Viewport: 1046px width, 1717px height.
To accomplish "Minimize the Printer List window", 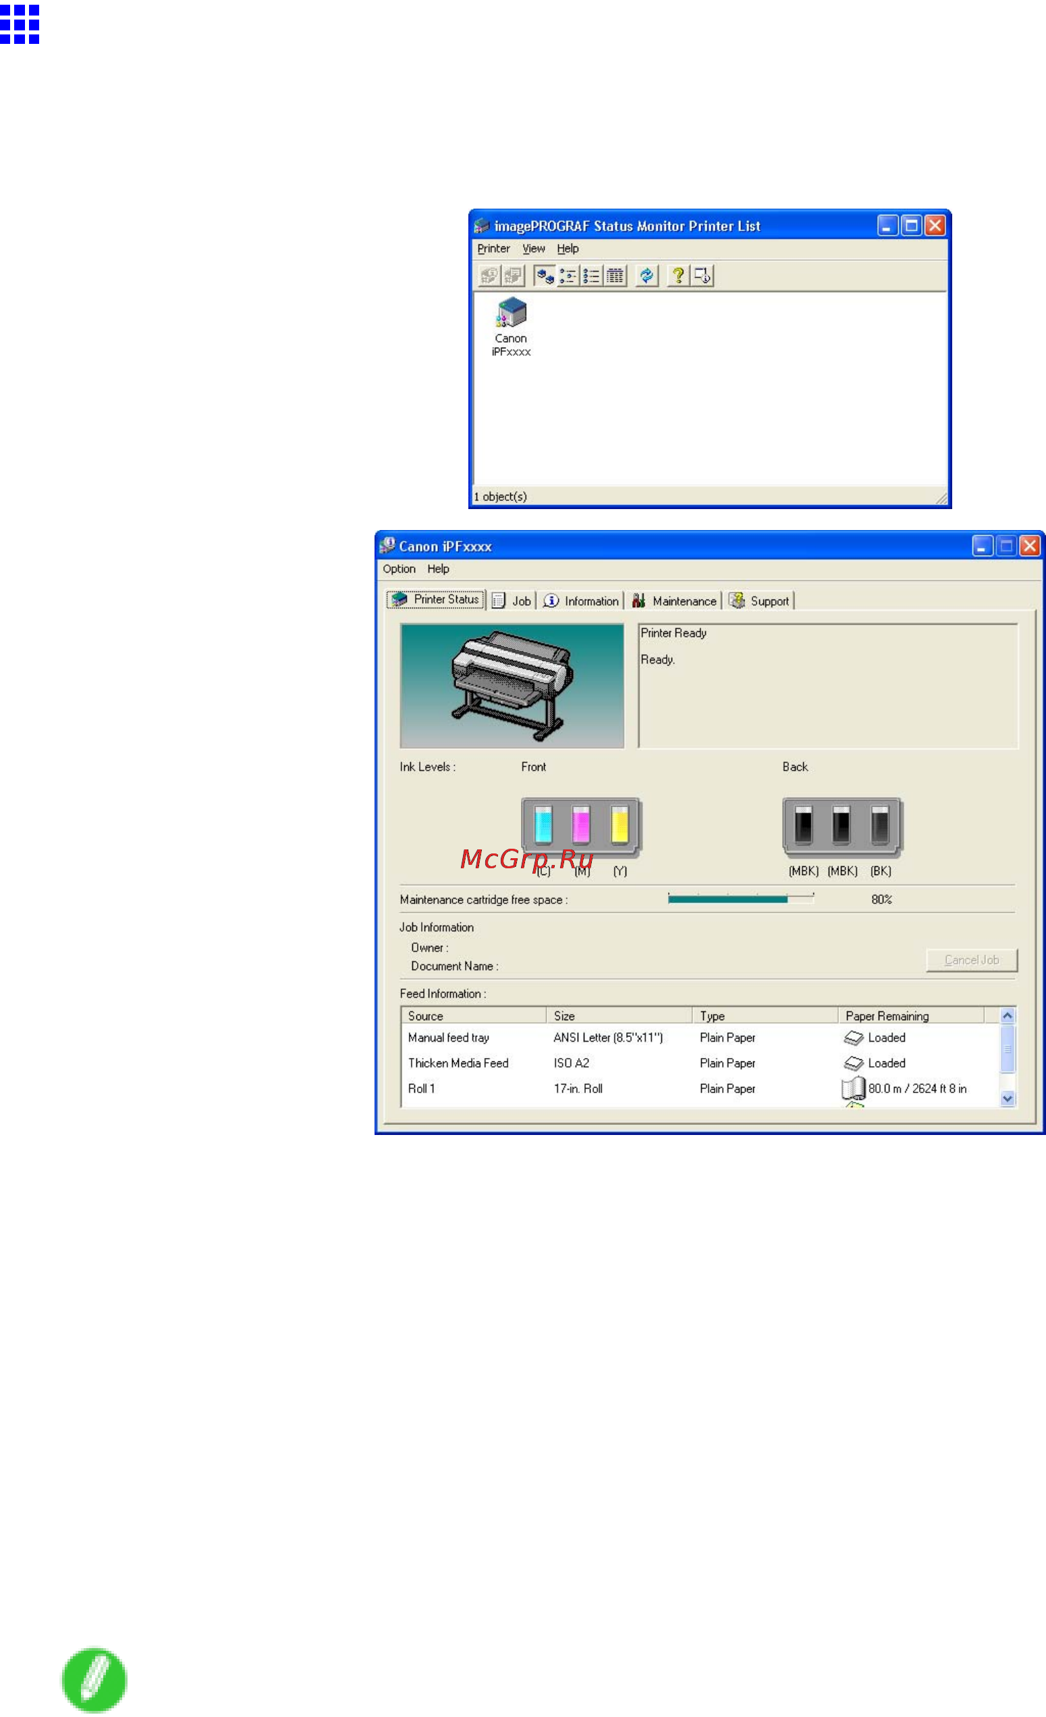I will (x=887, y=226).
